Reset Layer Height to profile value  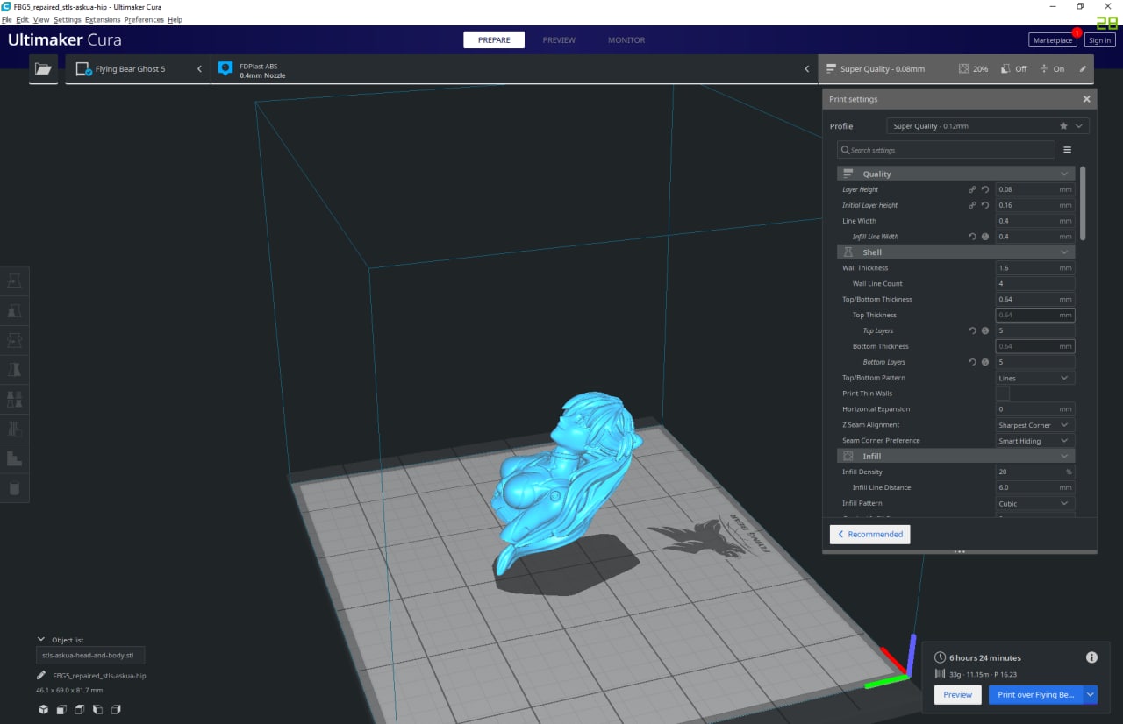(x=985, y=189)
